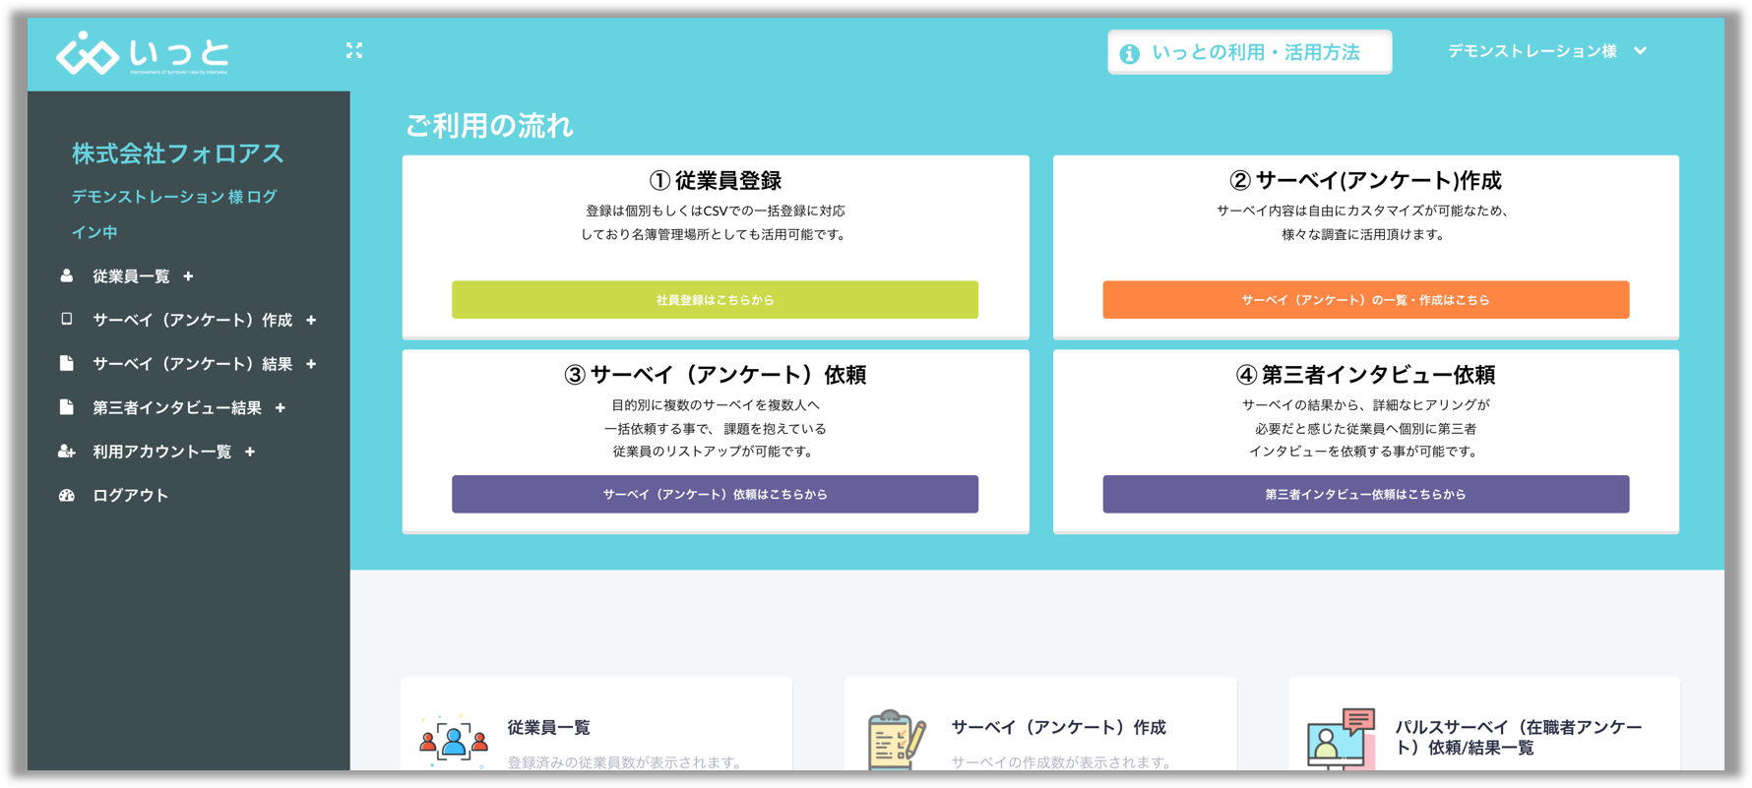This screenshot has width=1752, height=788.
Task: Expand 第三者インタビュー結果 submenu plus sign
Action: (x=281, y=408)
